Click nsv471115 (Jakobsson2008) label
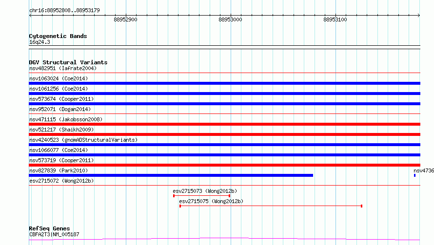 [66, 119]
